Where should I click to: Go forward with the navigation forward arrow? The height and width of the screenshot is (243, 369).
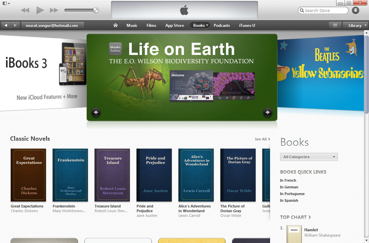pyautogui.click(x=15, y=25)
